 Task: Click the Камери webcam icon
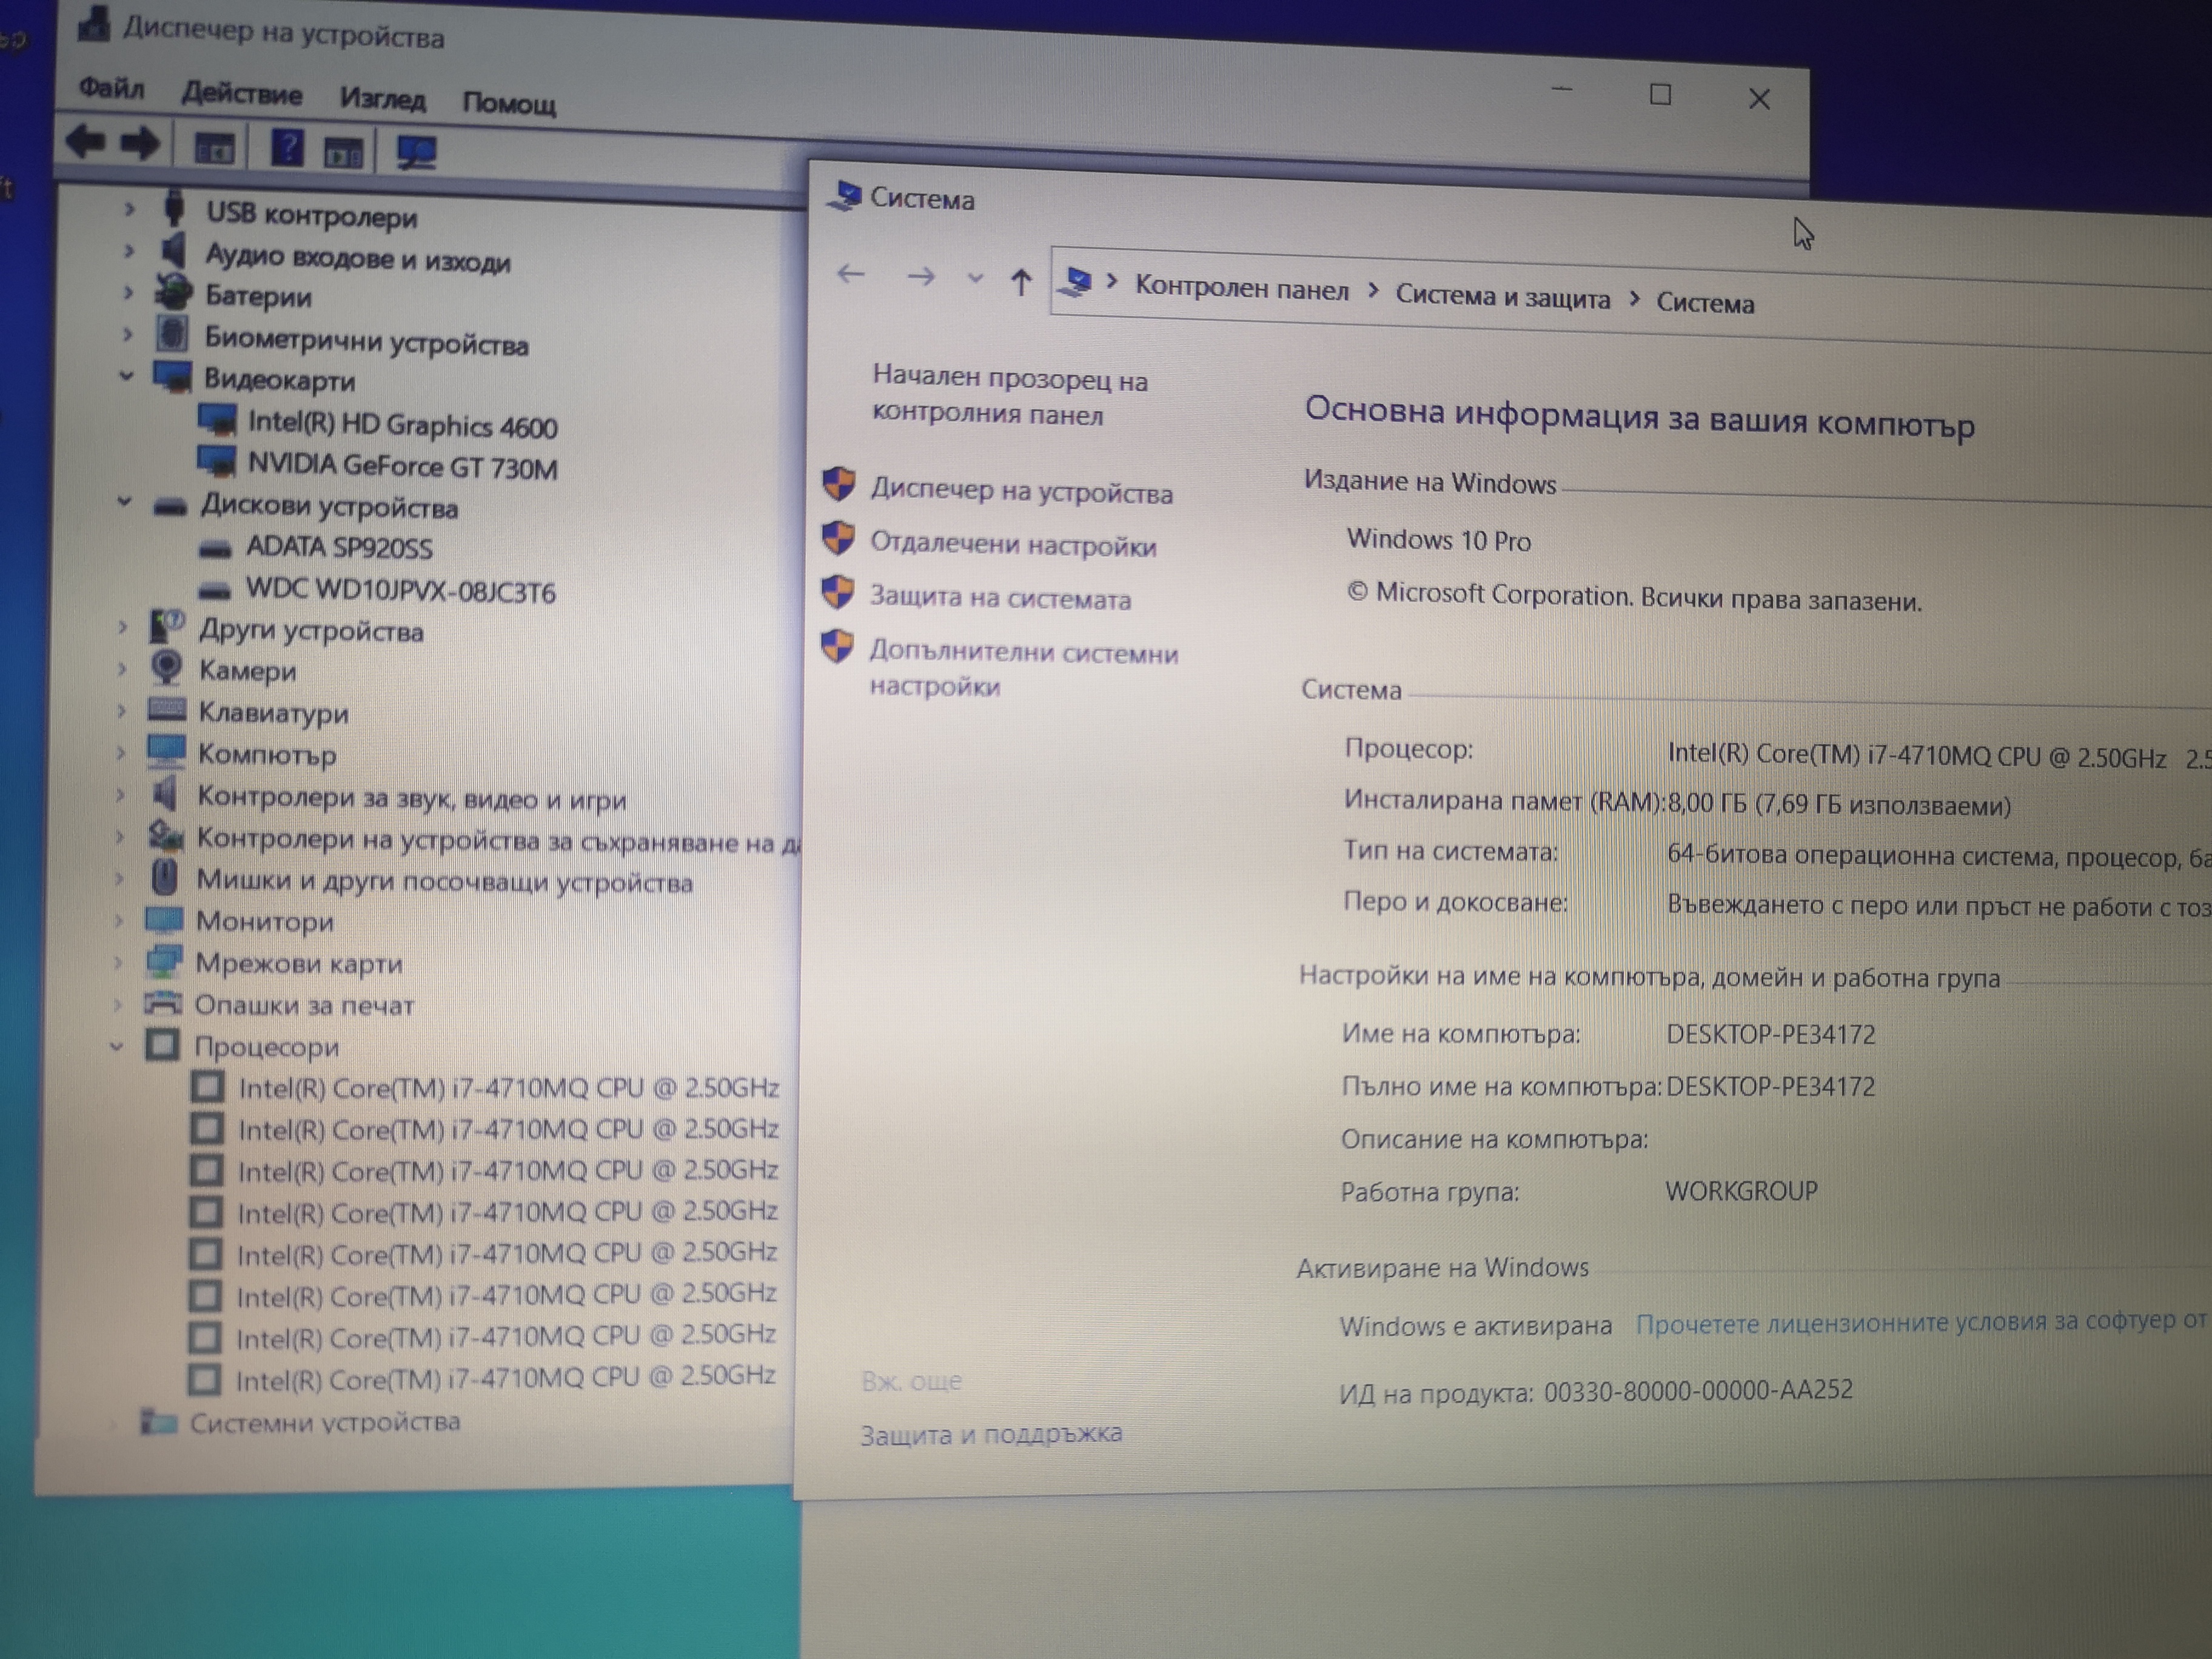pos(167,668)
